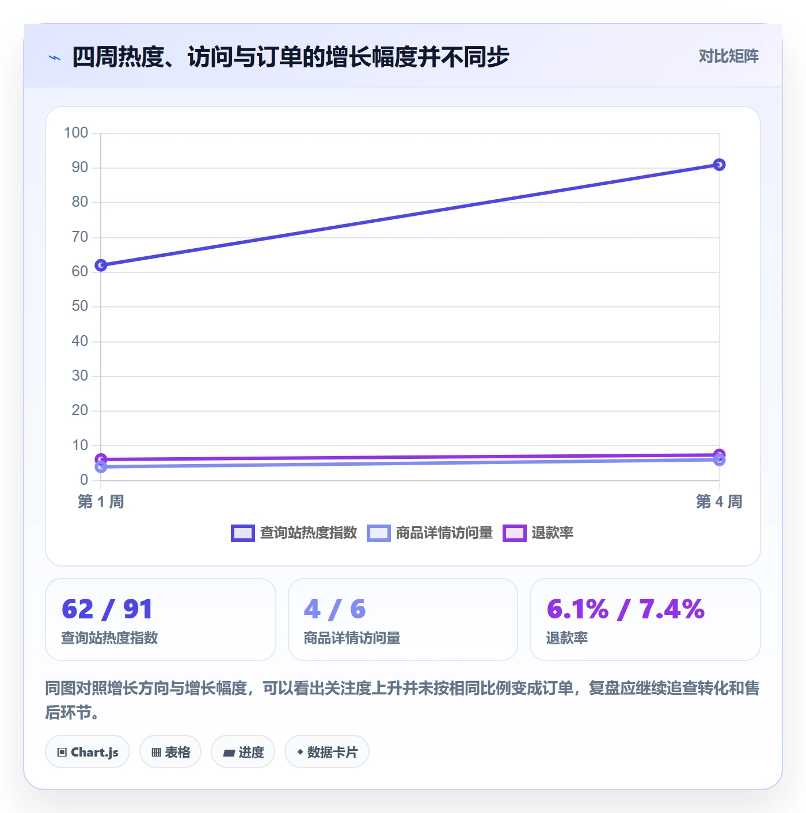The height and width of the screenshot is (813, 806).
Task: Click heat index data point at 第 4 周
Action: click(719, 165)
